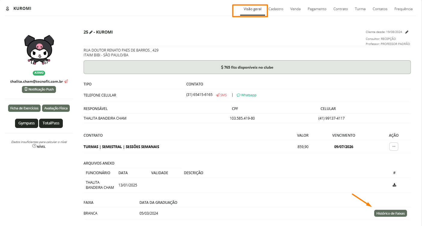Select the Pagamento tab

(x=317, y=9)
